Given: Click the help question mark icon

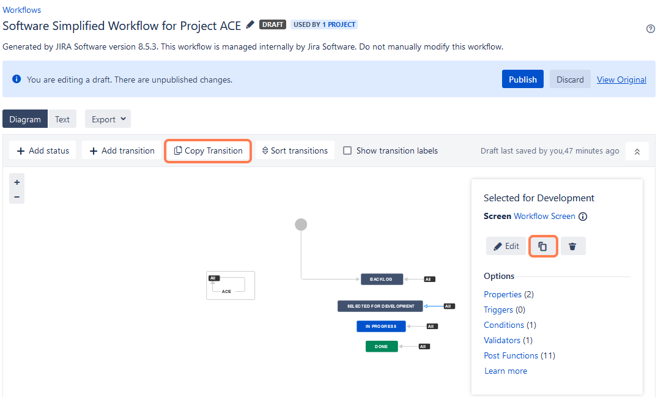Looking at the screenshot, I should [x=650, y=29].
